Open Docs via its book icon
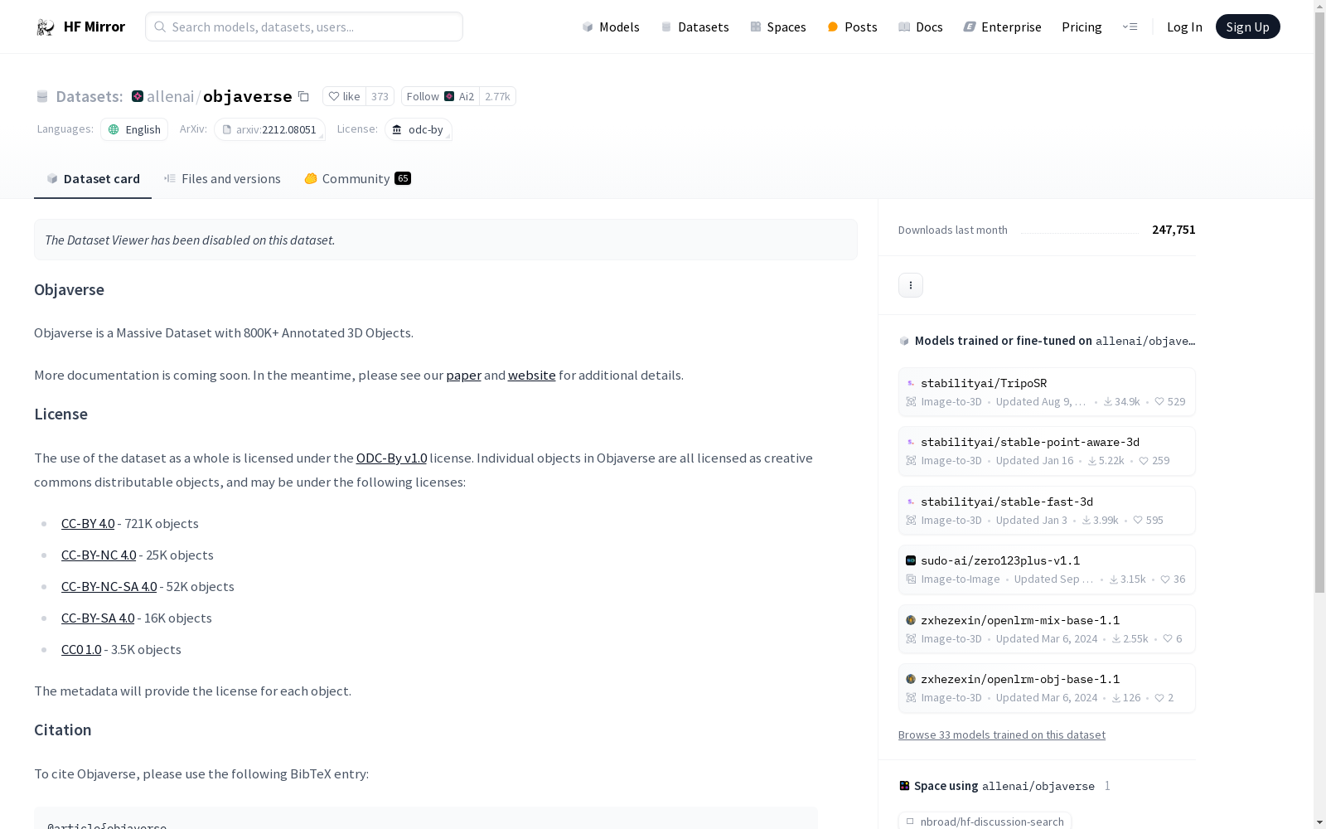This screenshot has height=829, width=1326. (x=904, y=27)
